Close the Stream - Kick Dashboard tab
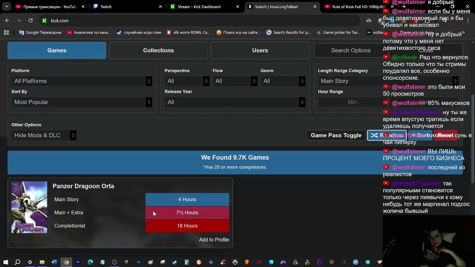This screenshot has height=267, width=475. point(237,7)
